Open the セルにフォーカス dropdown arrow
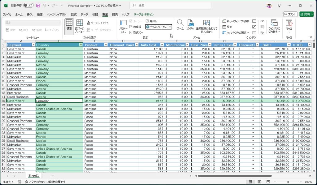The height and width of the screenshot is (185, 317). click(170, 27)
